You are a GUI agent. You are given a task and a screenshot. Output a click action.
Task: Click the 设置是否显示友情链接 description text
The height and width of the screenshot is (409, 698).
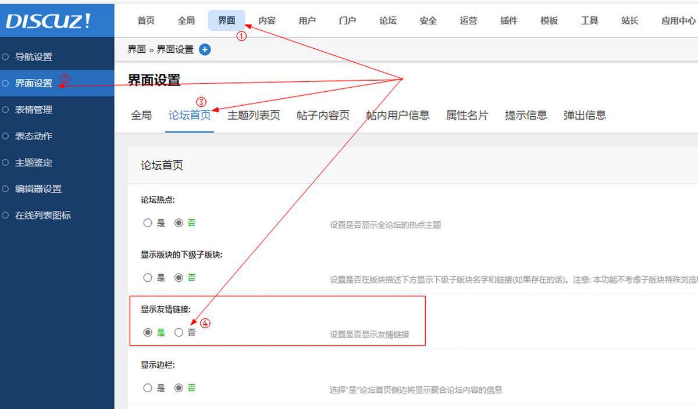coord(369,335)
